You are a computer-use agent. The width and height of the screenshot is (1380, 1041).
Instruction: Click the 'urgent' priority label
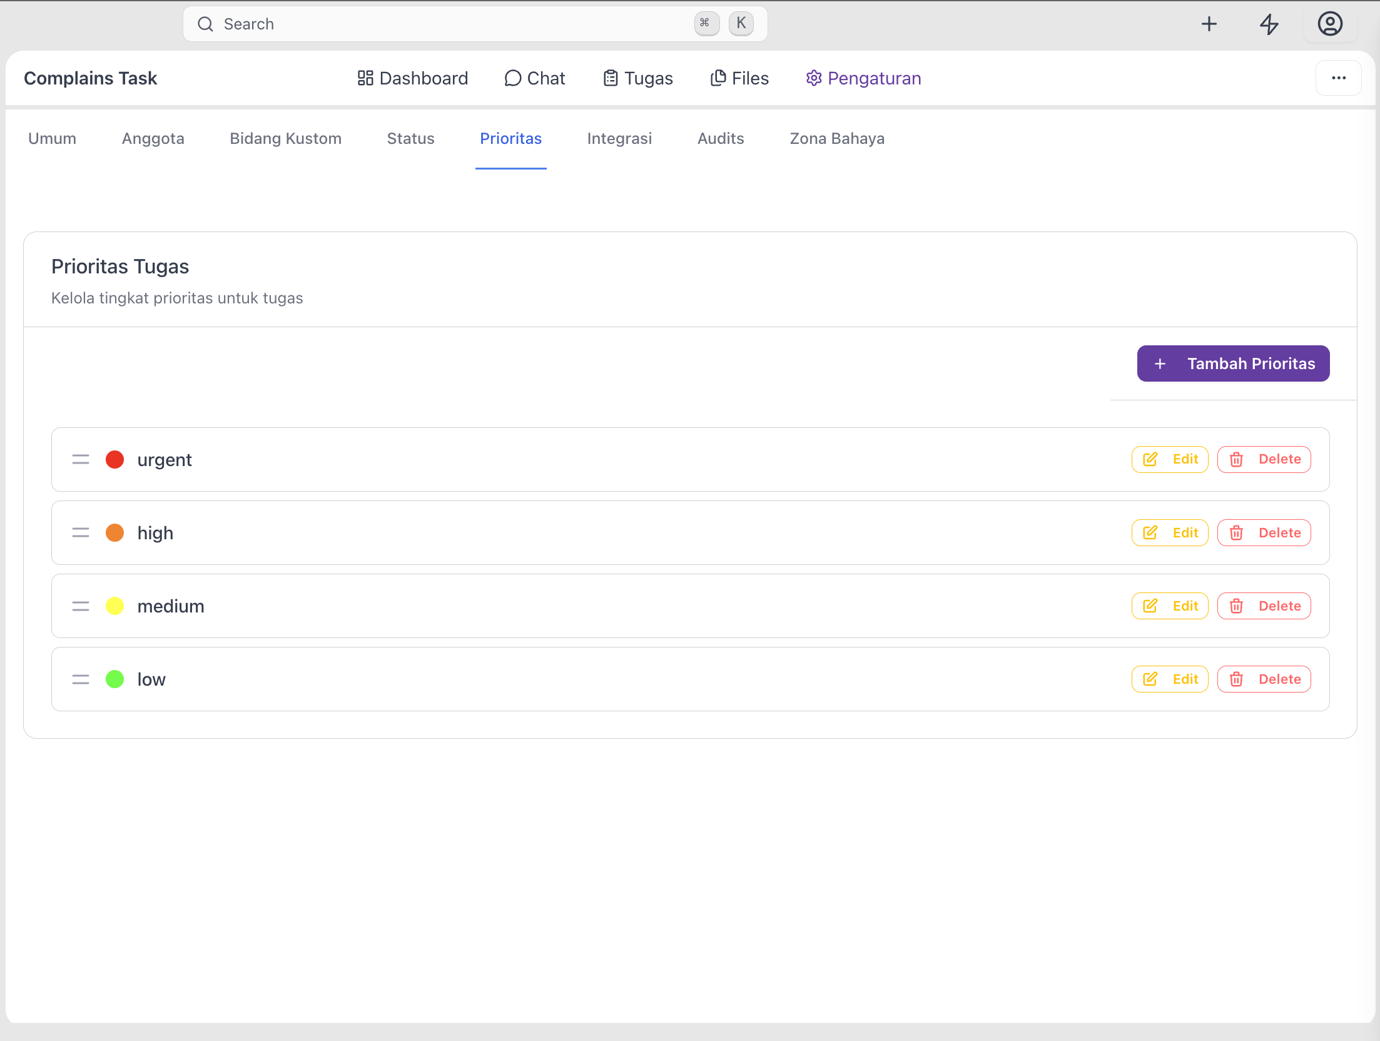click(165, 460)
